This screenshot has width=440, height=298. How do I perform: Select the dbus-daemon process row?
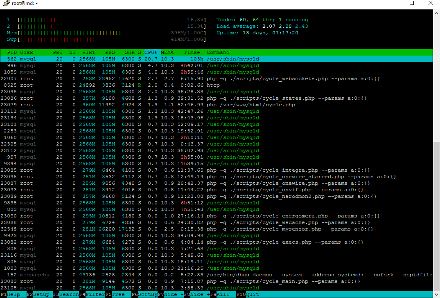click(216, 275)
